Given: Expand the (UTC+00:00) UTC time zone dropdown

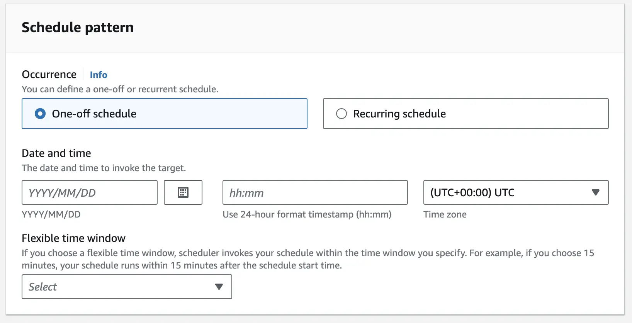Looking at the screenshot, I should [516, 192].
